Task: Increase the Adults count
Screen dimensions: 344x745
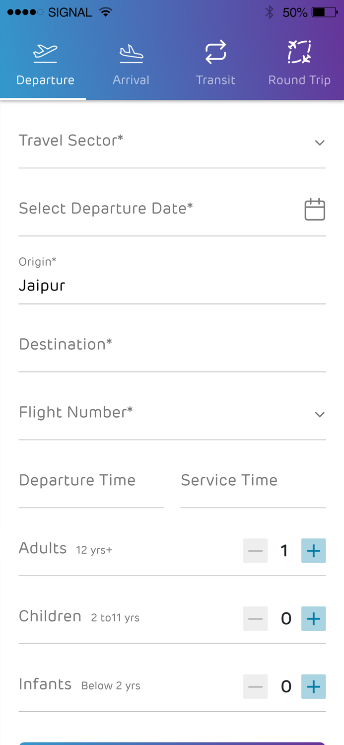Action: coord(313,550)
